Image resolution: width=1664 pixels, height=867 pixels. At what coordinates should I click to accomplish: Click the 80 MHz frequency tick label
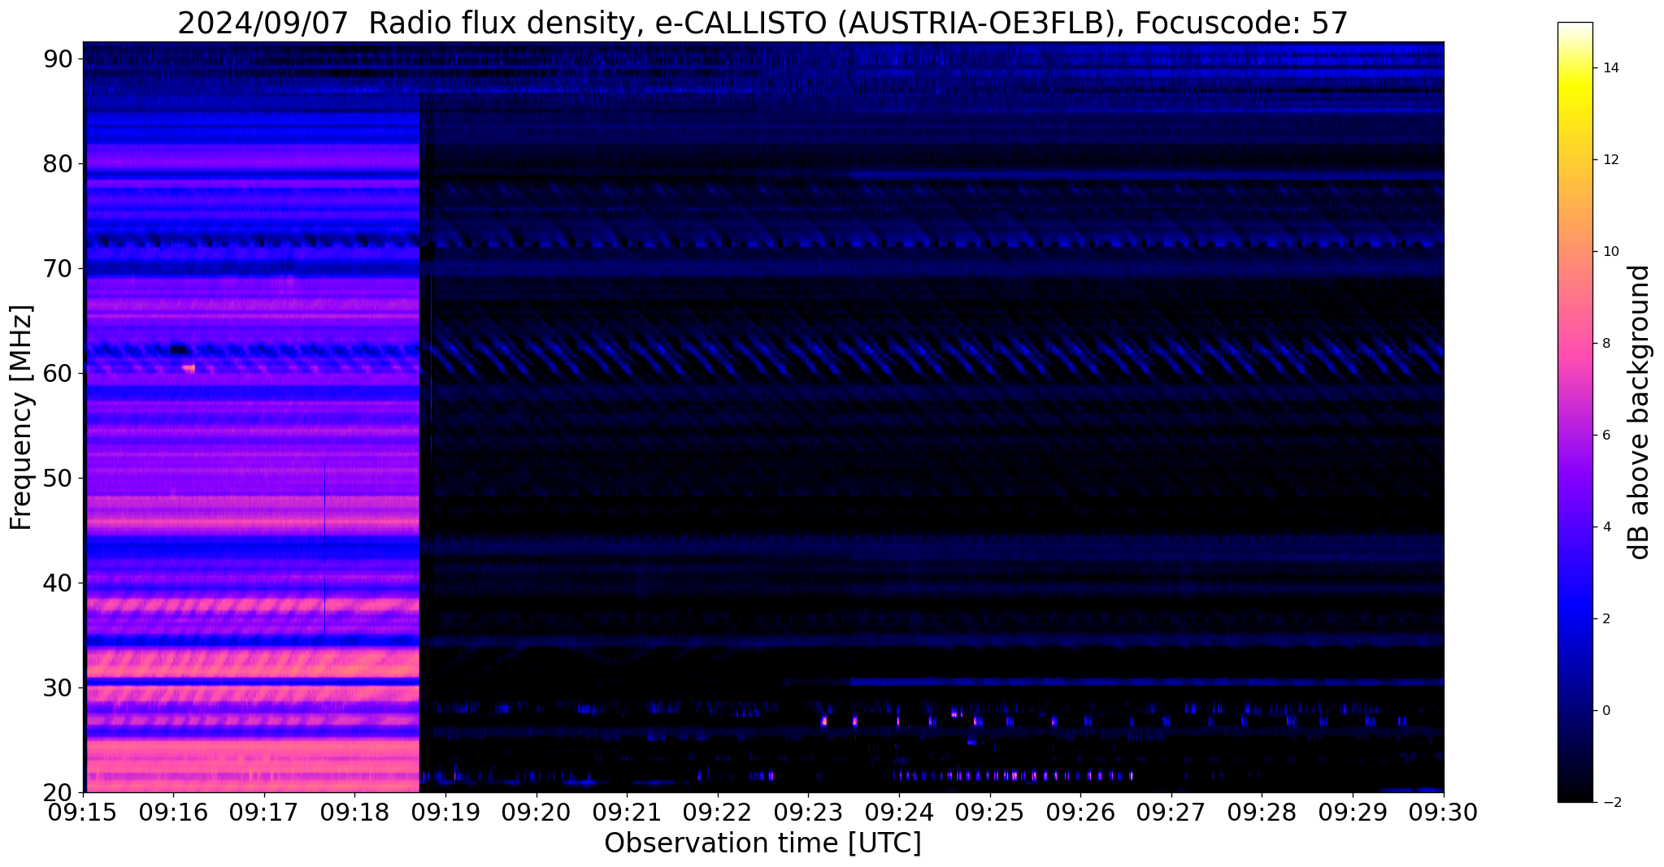point(58,163)
